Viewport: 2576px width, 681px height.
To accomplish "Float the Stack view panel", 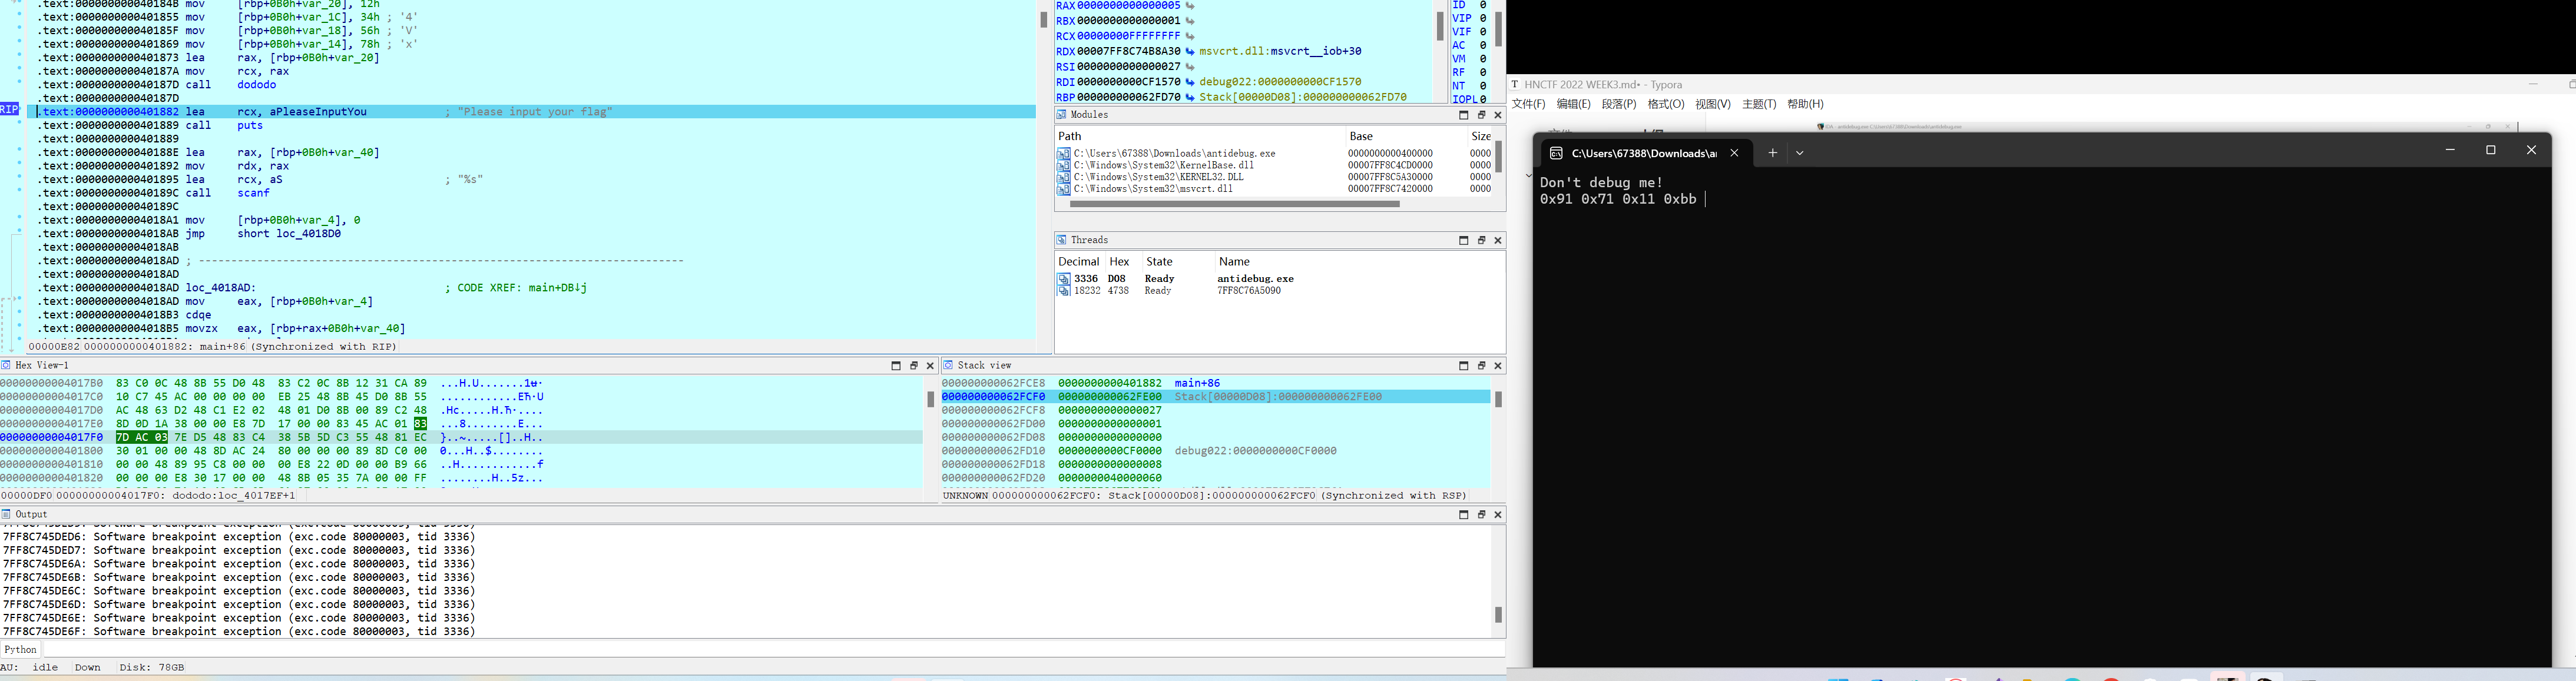I will pos(1481,366).
